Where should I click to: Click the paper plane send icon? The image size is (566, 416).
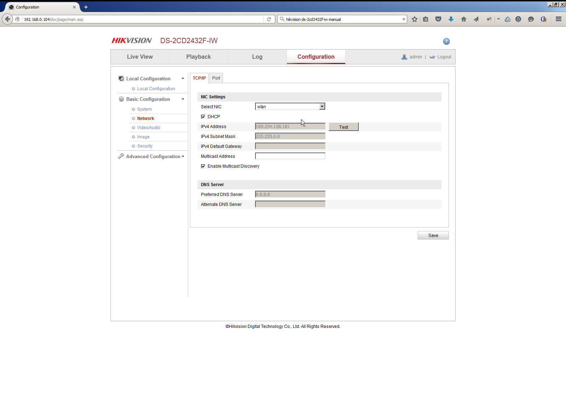click(476, 19)
